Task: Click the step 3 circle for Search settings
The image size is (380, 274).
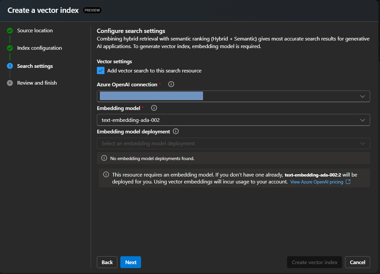Action: pos(10,66)
